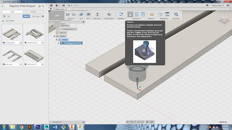Expand the all table parts v1:1 node
The width and height of the screenshot is (232, 130).
(x=54, y=29)
